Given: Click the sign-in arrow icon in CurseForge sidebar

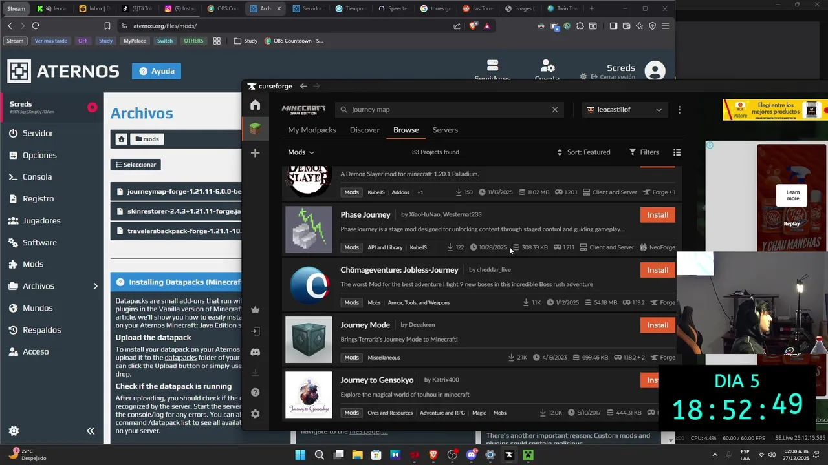Looking at the screenshot, I should pyautogui.click(x=256, y=331).
